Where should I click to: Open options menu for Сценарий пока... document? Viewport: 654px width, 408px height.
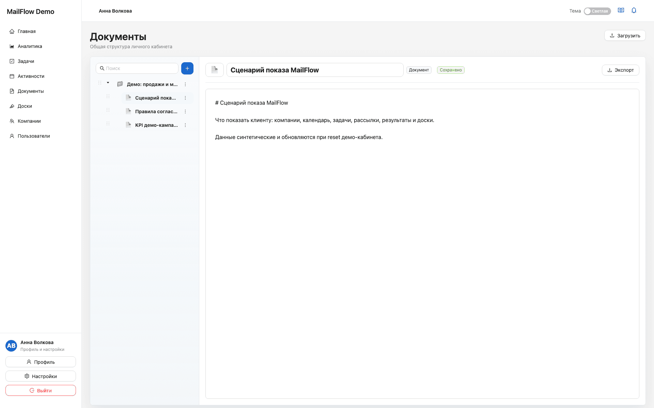[x=185, y=98]
